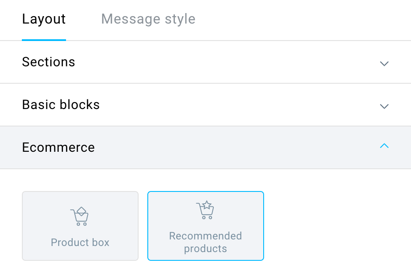Screen dimensions: 411x280
Task: Click the blue underline beneath Layout
Action: click(44, 40)
